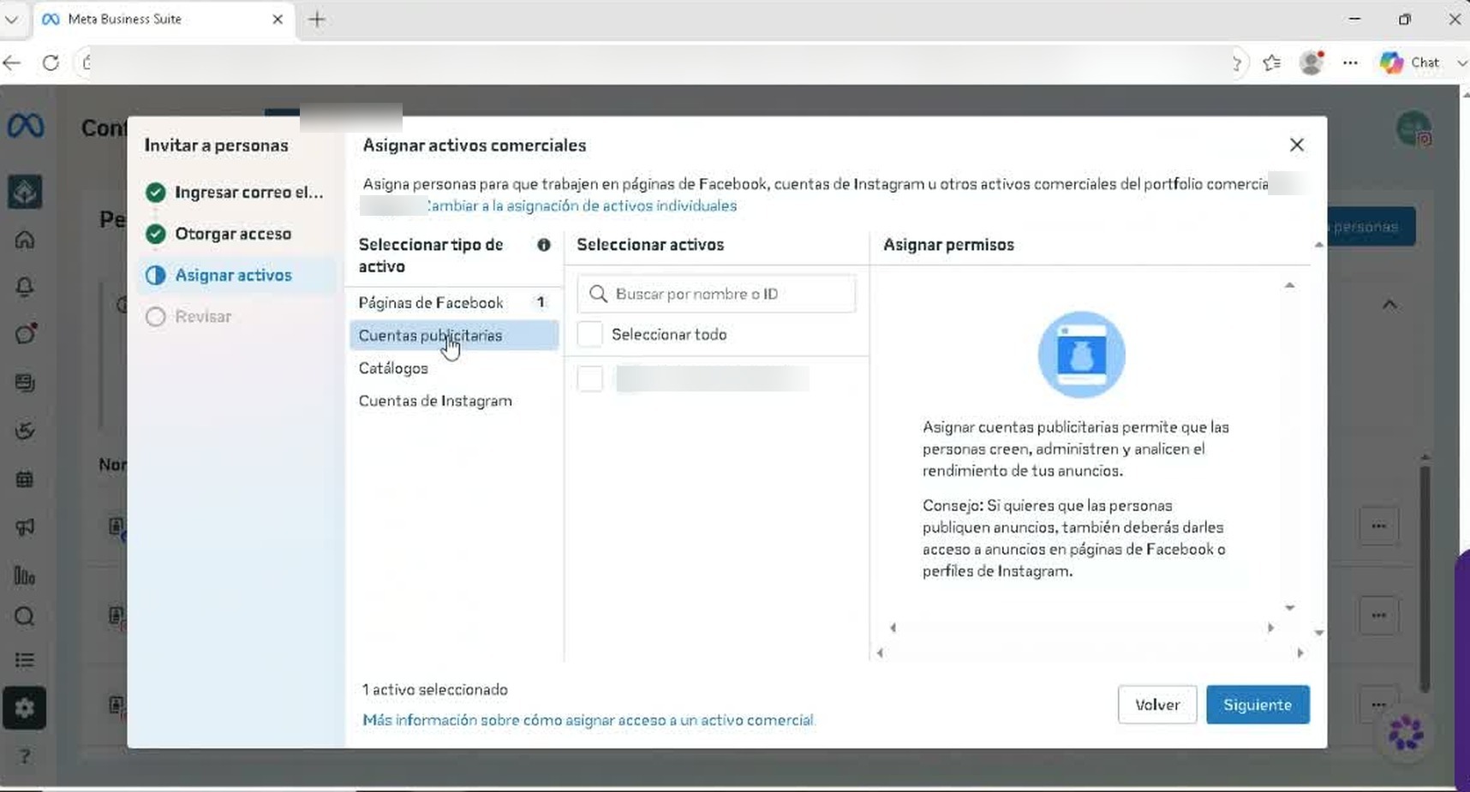Check the Seleccionar todo checkbox
The height and width of the screenshot is (792, 1470).
[590, 335]
